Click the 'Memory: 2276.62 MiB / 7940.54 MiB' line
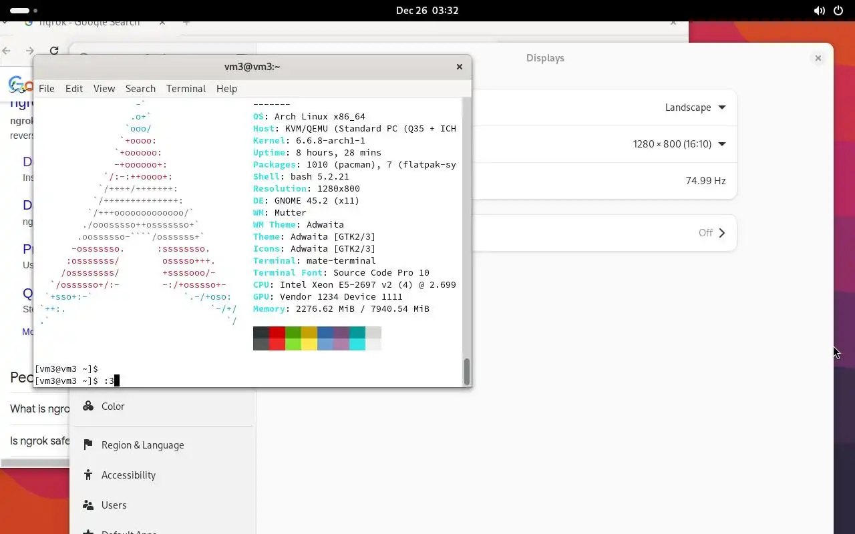855x534 pixels. [341, 308]
